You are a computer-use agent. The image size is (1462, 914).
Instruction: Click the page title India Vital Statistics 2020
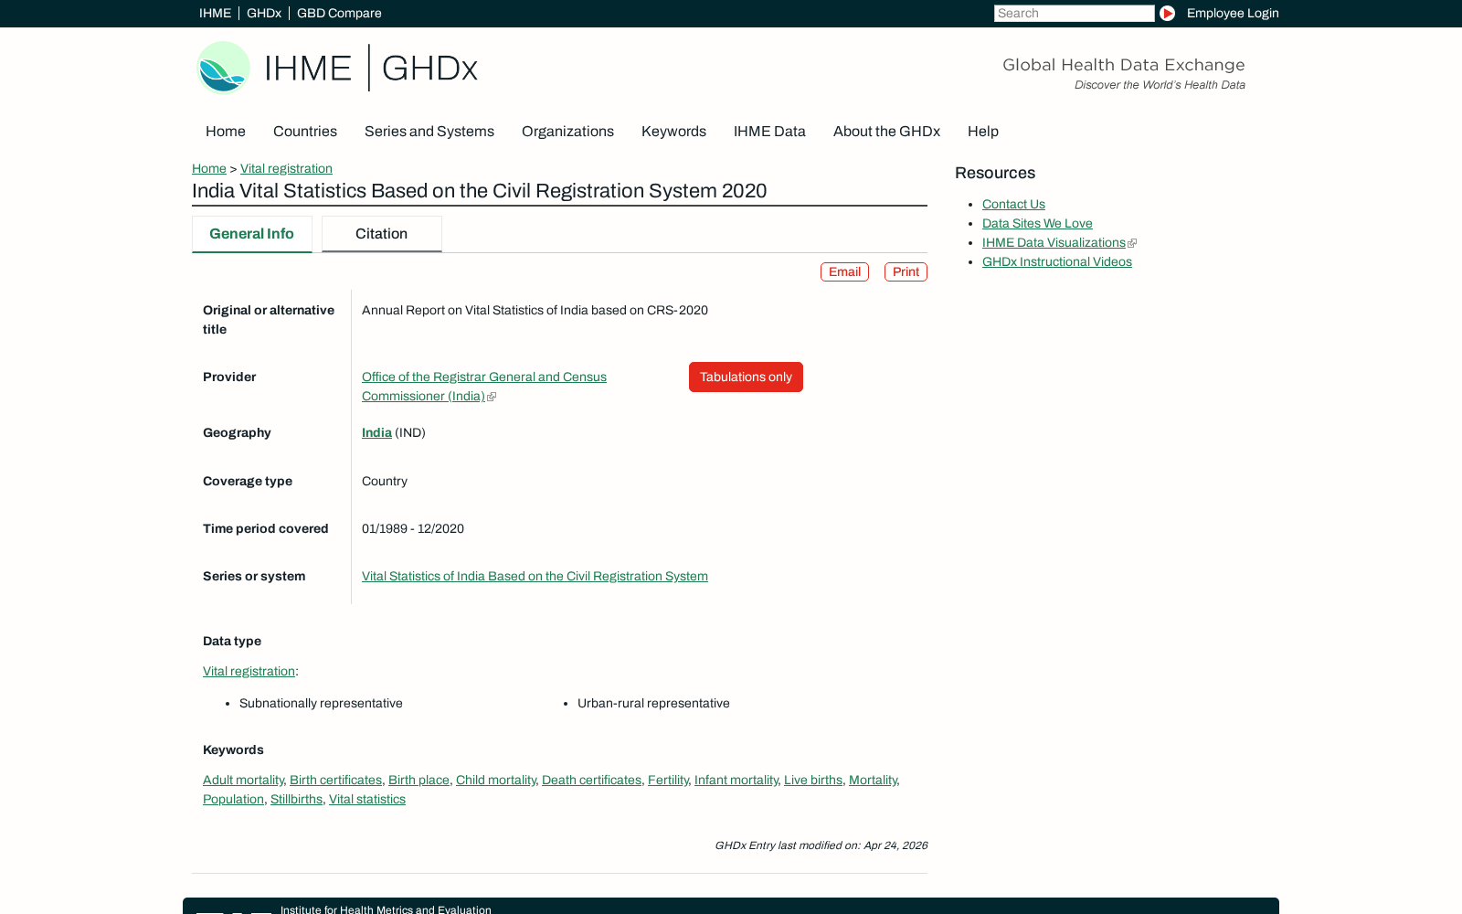pyautogui.click(x=479, y=191)
